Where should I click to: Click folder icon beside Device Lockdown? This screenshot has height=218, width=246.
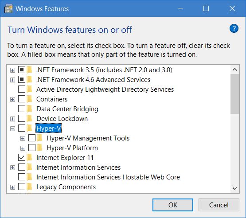click(29, 118)
